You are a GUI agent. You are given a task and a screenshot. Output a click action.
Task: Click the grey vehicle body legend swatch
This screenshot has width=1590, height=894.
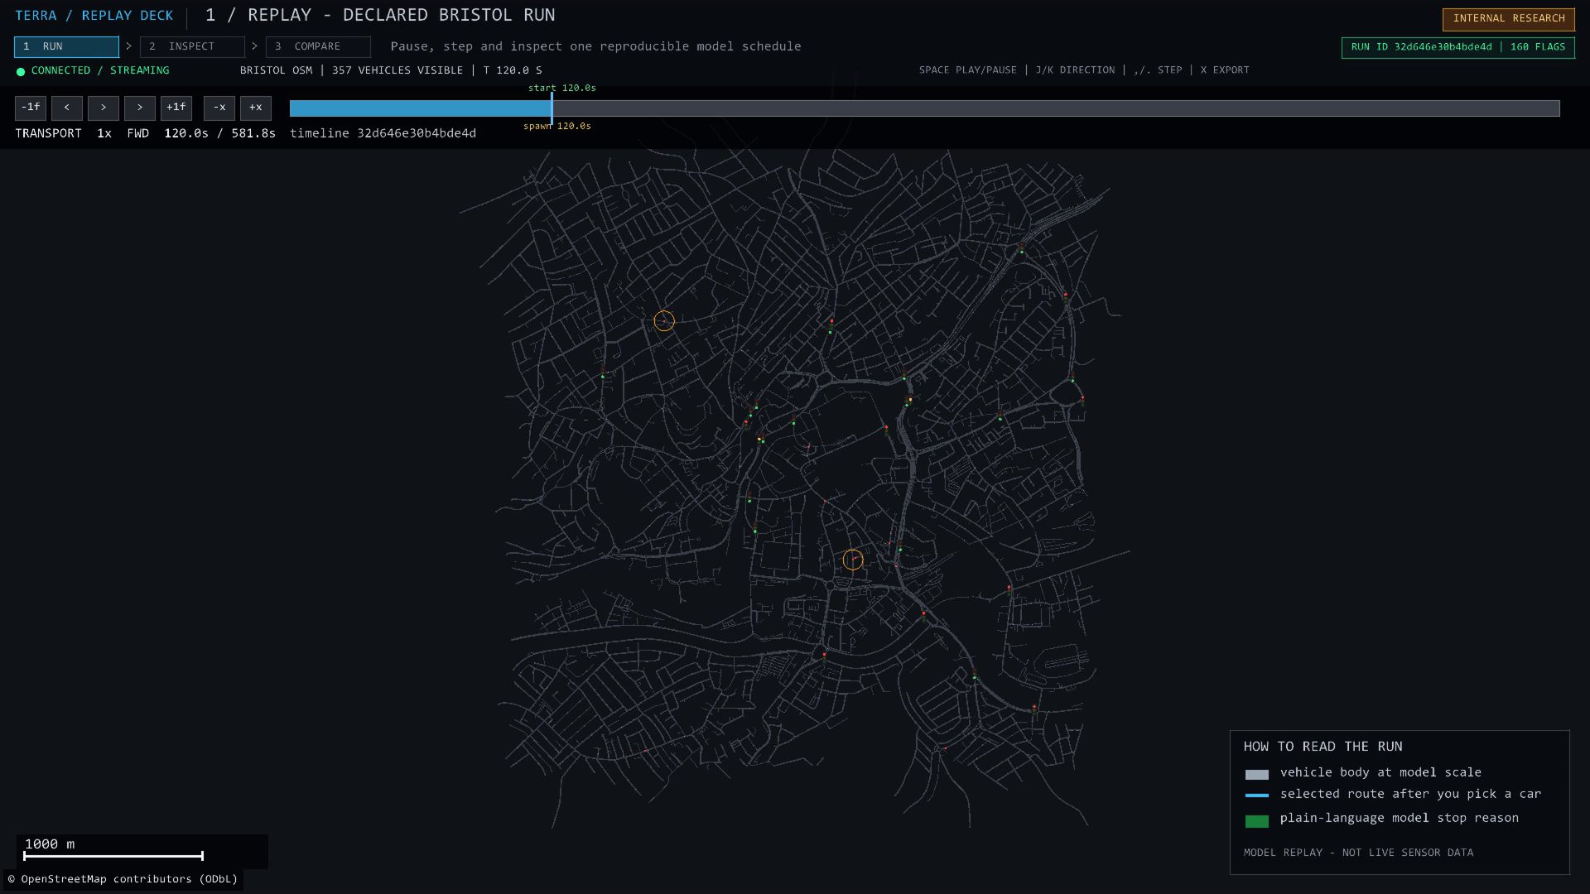[1256, 775]
